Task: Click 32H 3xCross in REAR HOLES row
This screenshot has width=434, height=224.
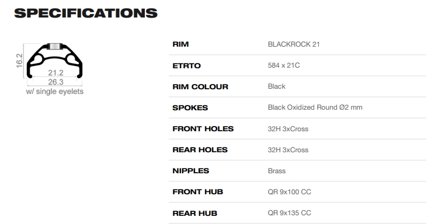Action: 288,150
